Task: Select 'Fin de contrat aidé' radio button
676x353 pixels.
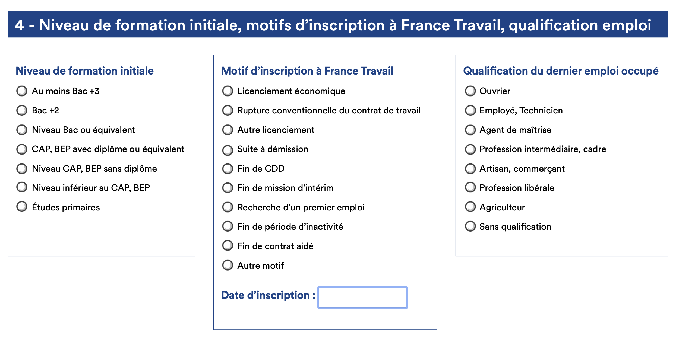Action: 228,245
